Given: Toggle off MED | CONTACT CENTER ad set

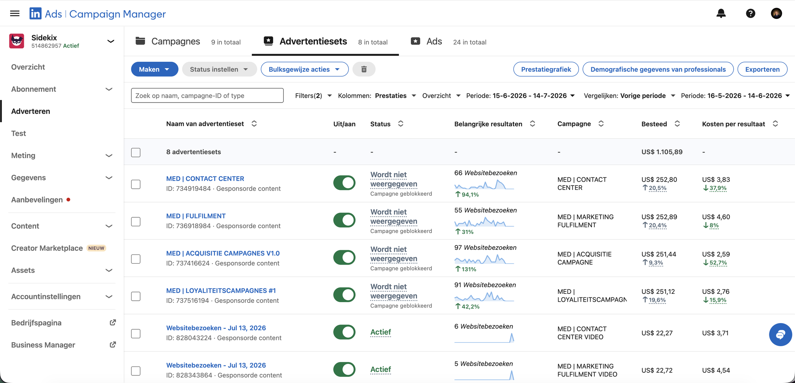Looking at the screenshot, I should [x=344, y=183].
